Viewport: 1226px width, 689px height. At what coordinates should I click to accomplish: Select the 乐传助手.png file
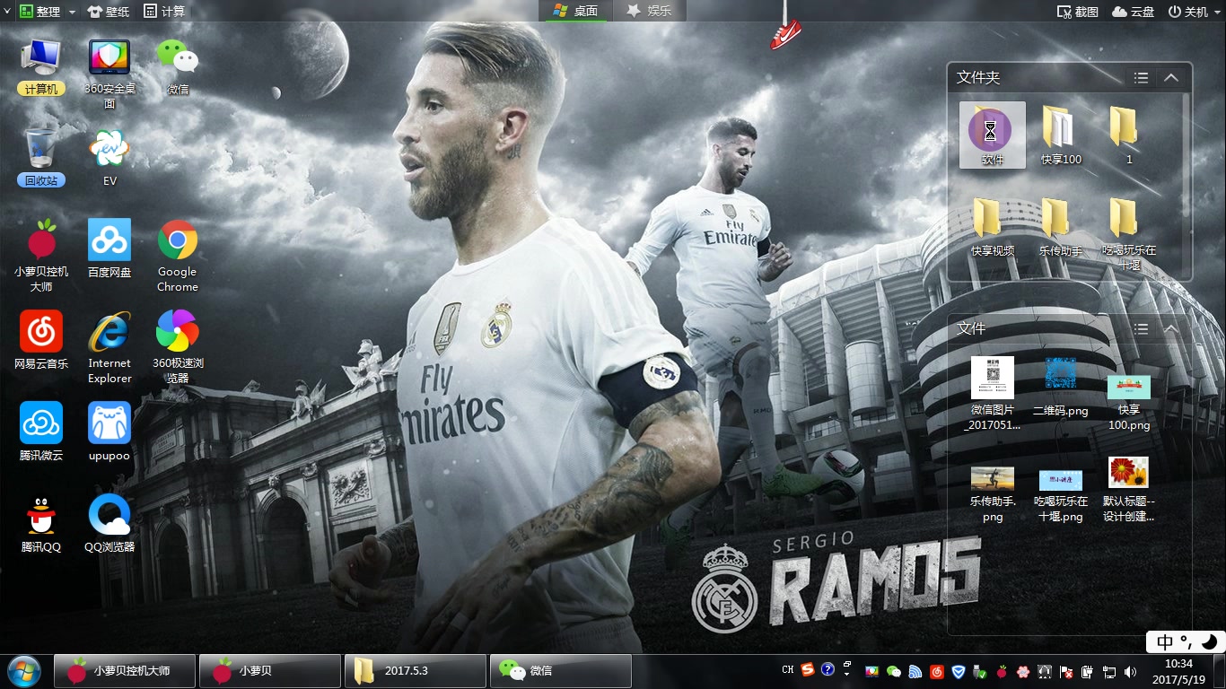point(992,494)
